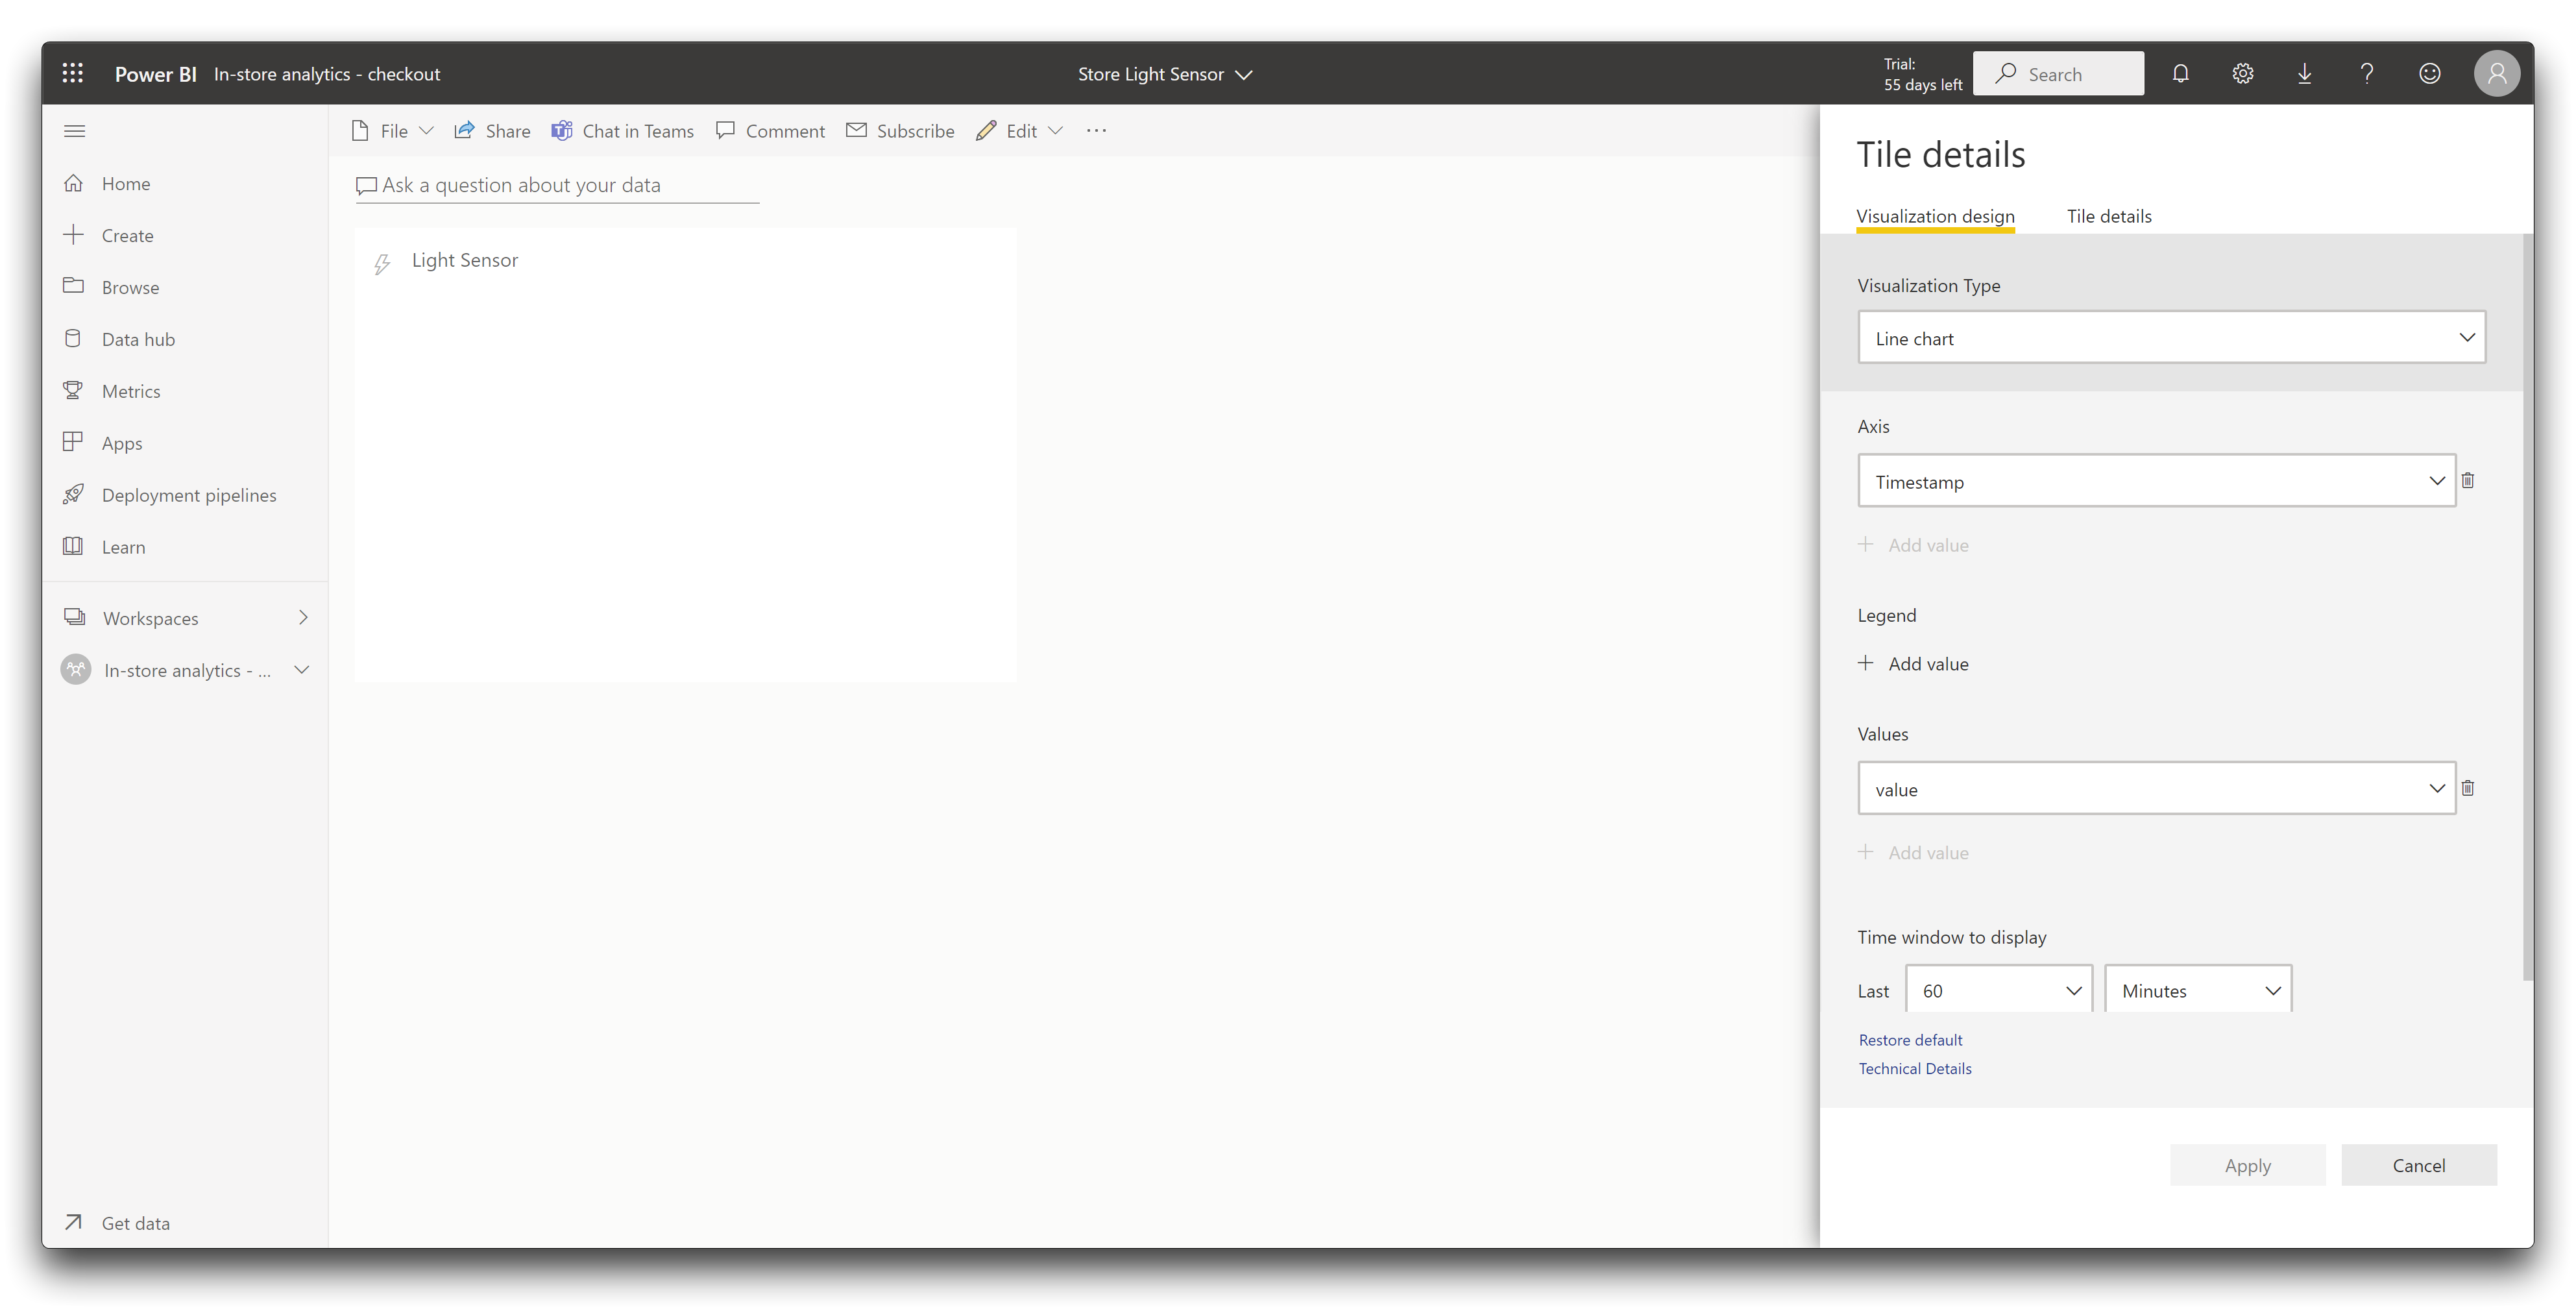Open the Edit menu dropdown

coord(1020,131)
